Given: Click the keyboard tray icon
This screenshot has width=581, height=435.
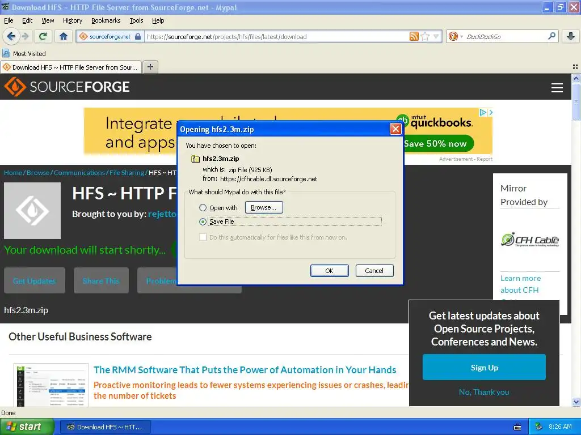Looking at the screenshot, I should (x=517, y=427).
